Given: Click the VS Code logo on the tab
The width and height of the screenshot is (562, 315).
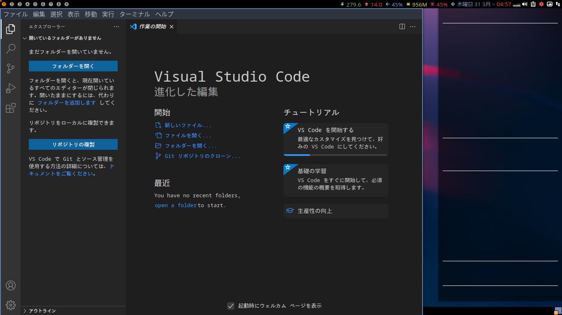Looking at the screenshot, I should point(133,27).
